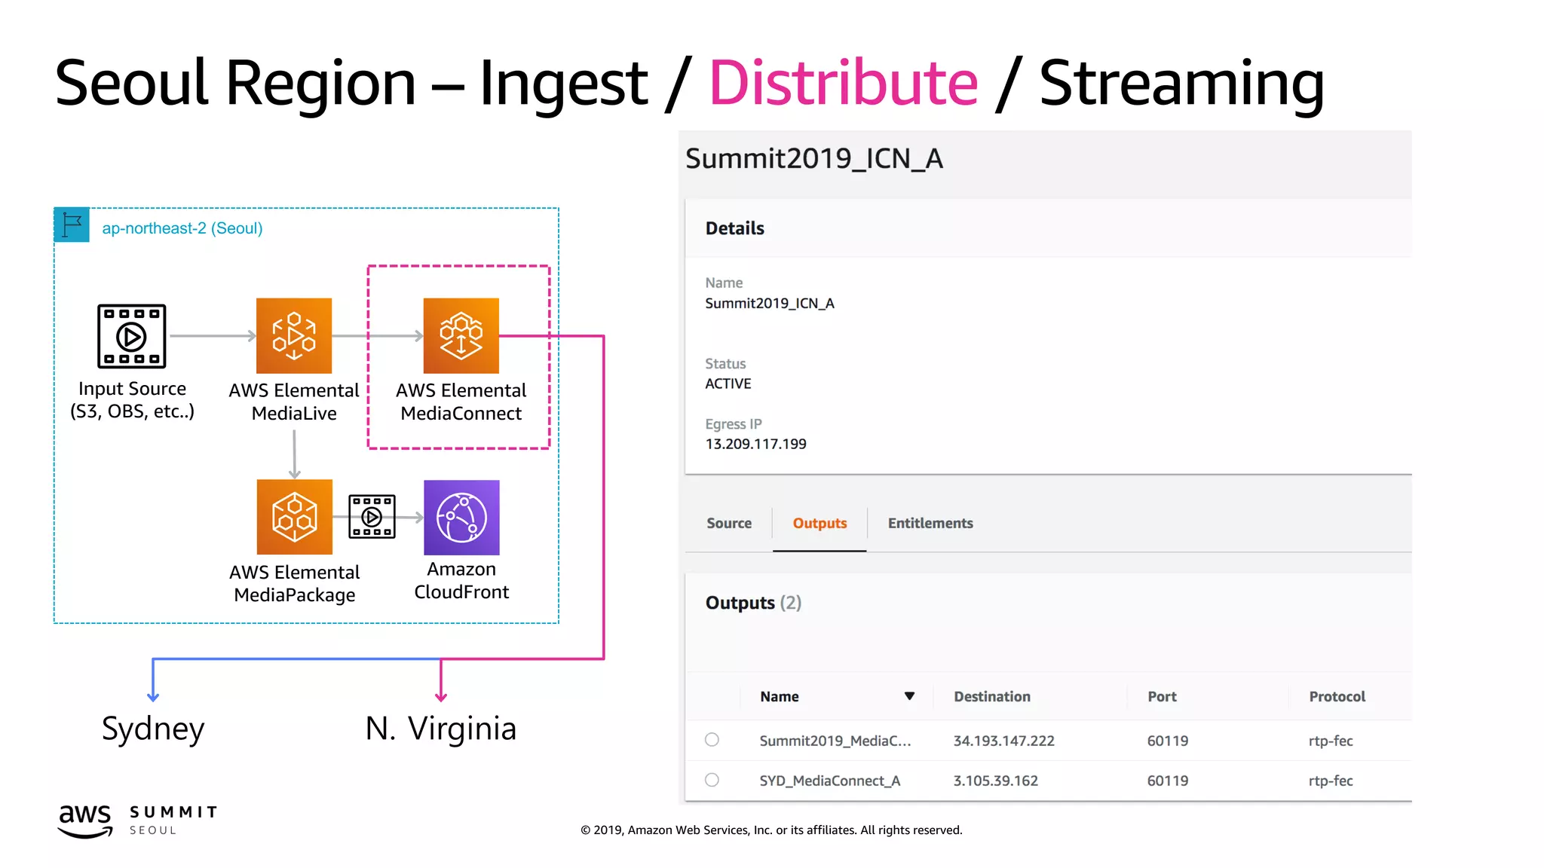Image resolution: width=1544 pixels, height=868 pixels.
Task: Select the AWS Elemental MediaLive icon
Action: (x=294, y=336)
